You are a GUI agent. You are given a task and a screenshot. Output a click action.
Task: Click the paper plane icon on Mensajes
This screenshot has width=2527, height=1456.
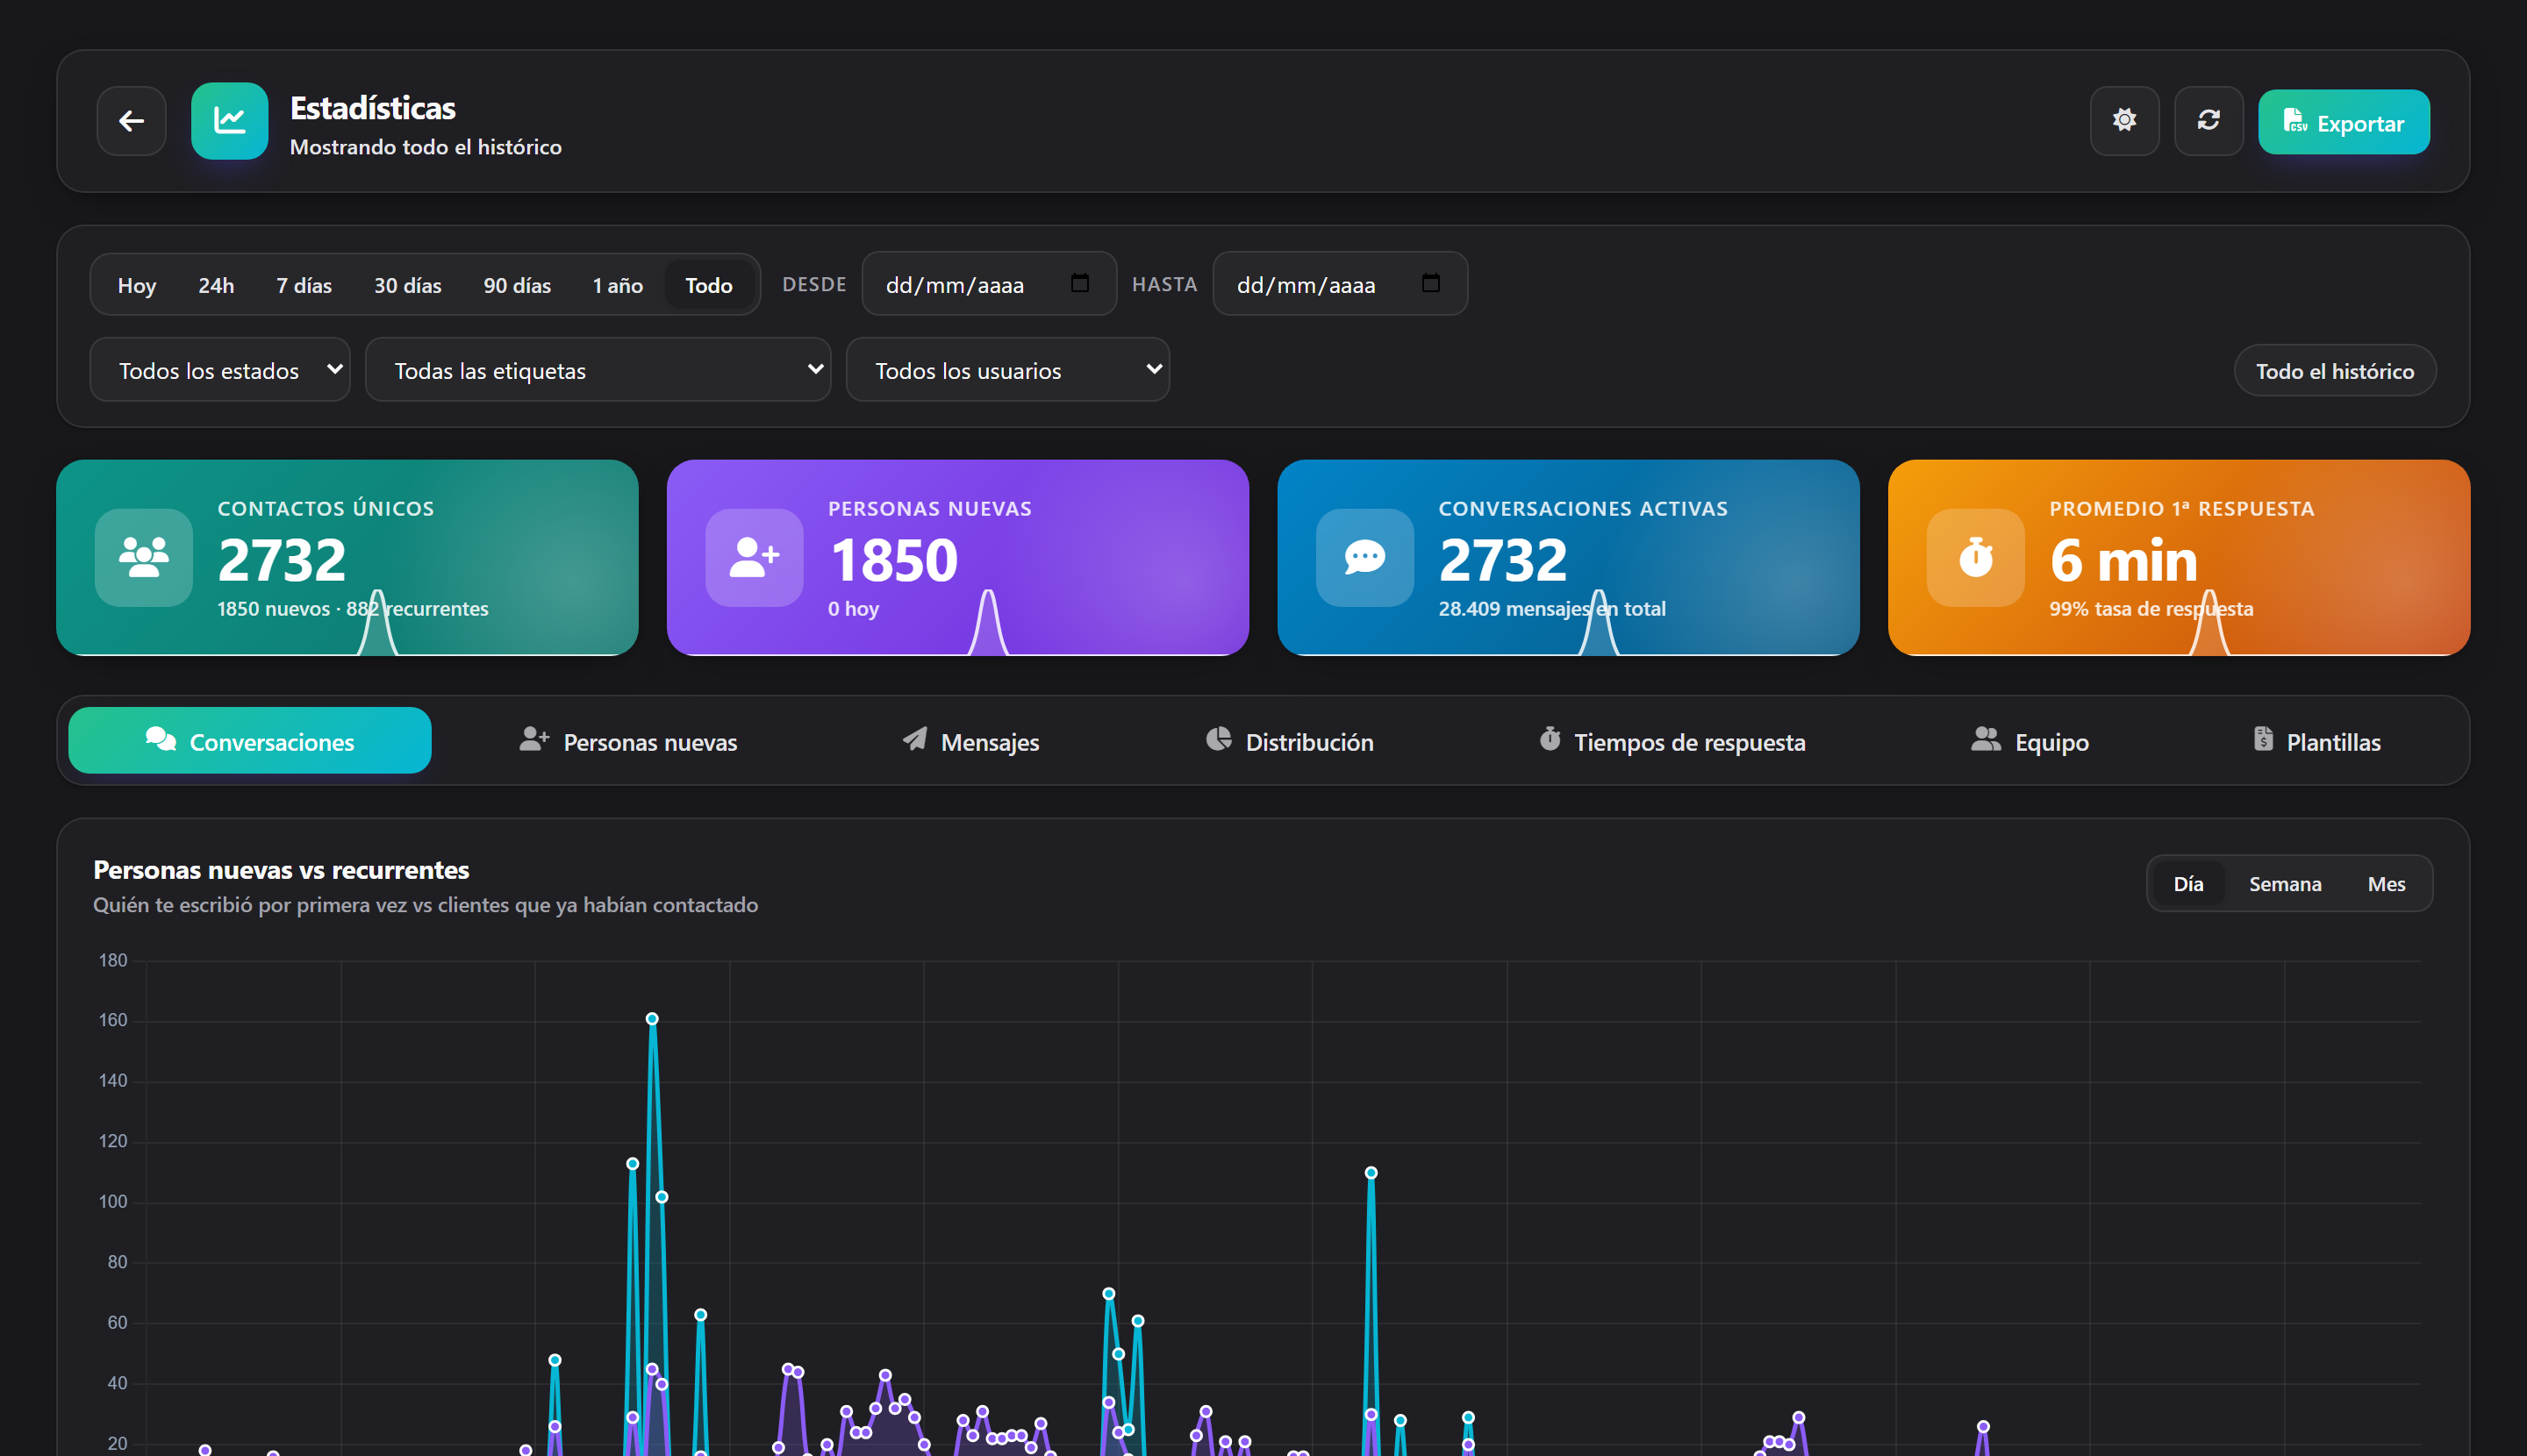point(914,739)
